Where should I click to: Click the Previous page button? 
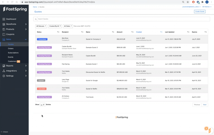[197, 105]
